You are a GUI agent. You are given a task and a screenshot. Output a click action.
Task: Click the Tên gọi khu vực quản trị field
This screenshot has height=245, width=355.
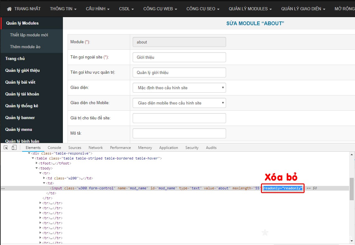click(179, 72)
